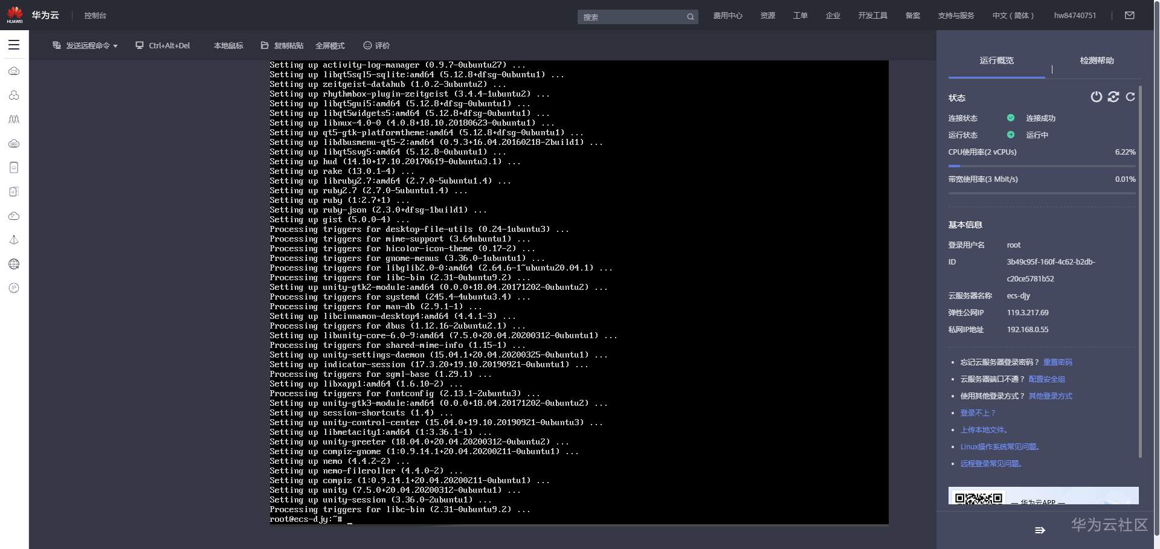
Task: Open the 中文(简体) language dropdown
Action: [1013, 16]
